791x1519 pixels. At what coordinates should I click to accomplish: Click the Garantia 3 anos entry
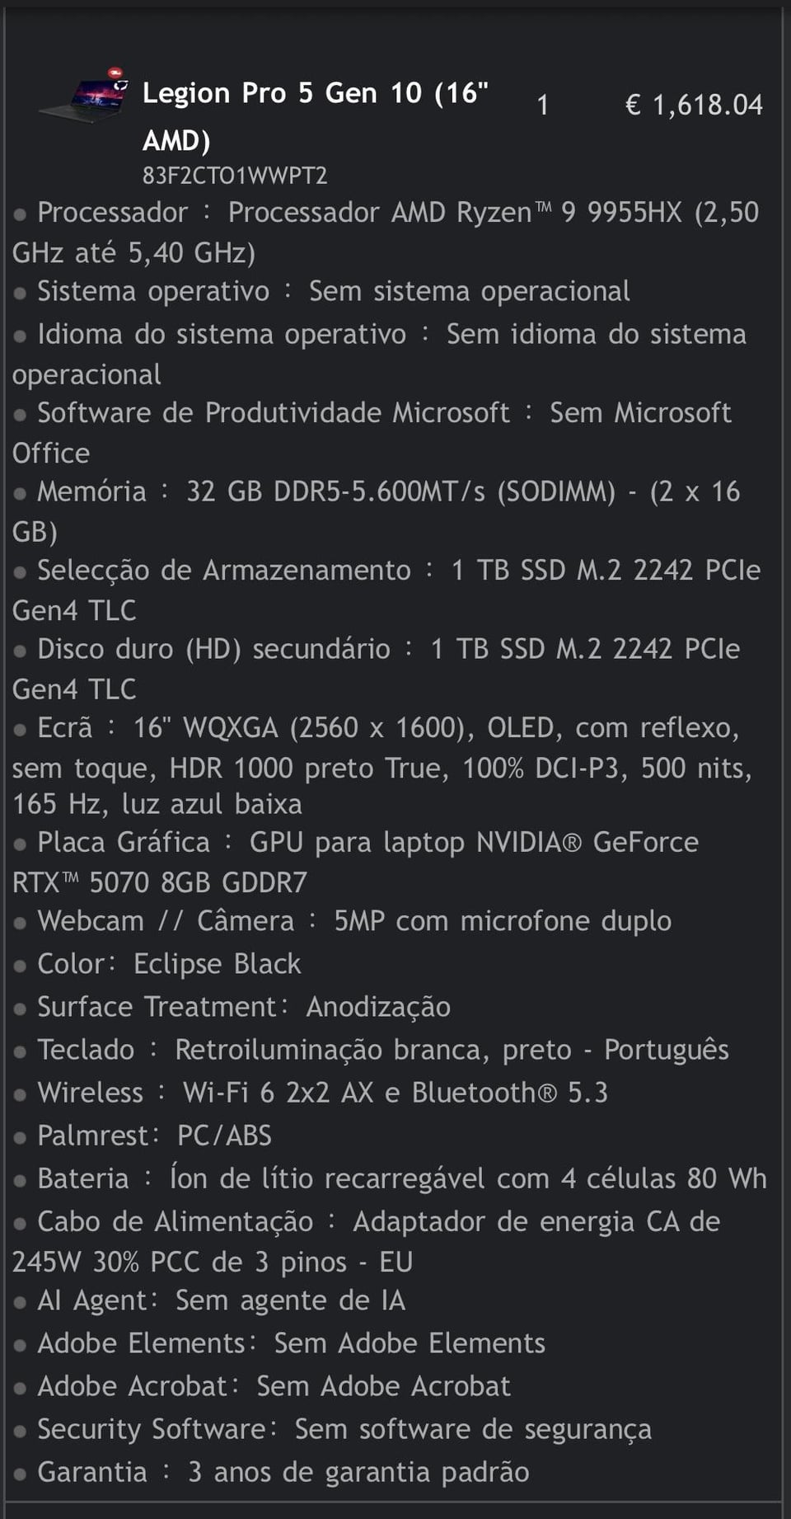283,1472
